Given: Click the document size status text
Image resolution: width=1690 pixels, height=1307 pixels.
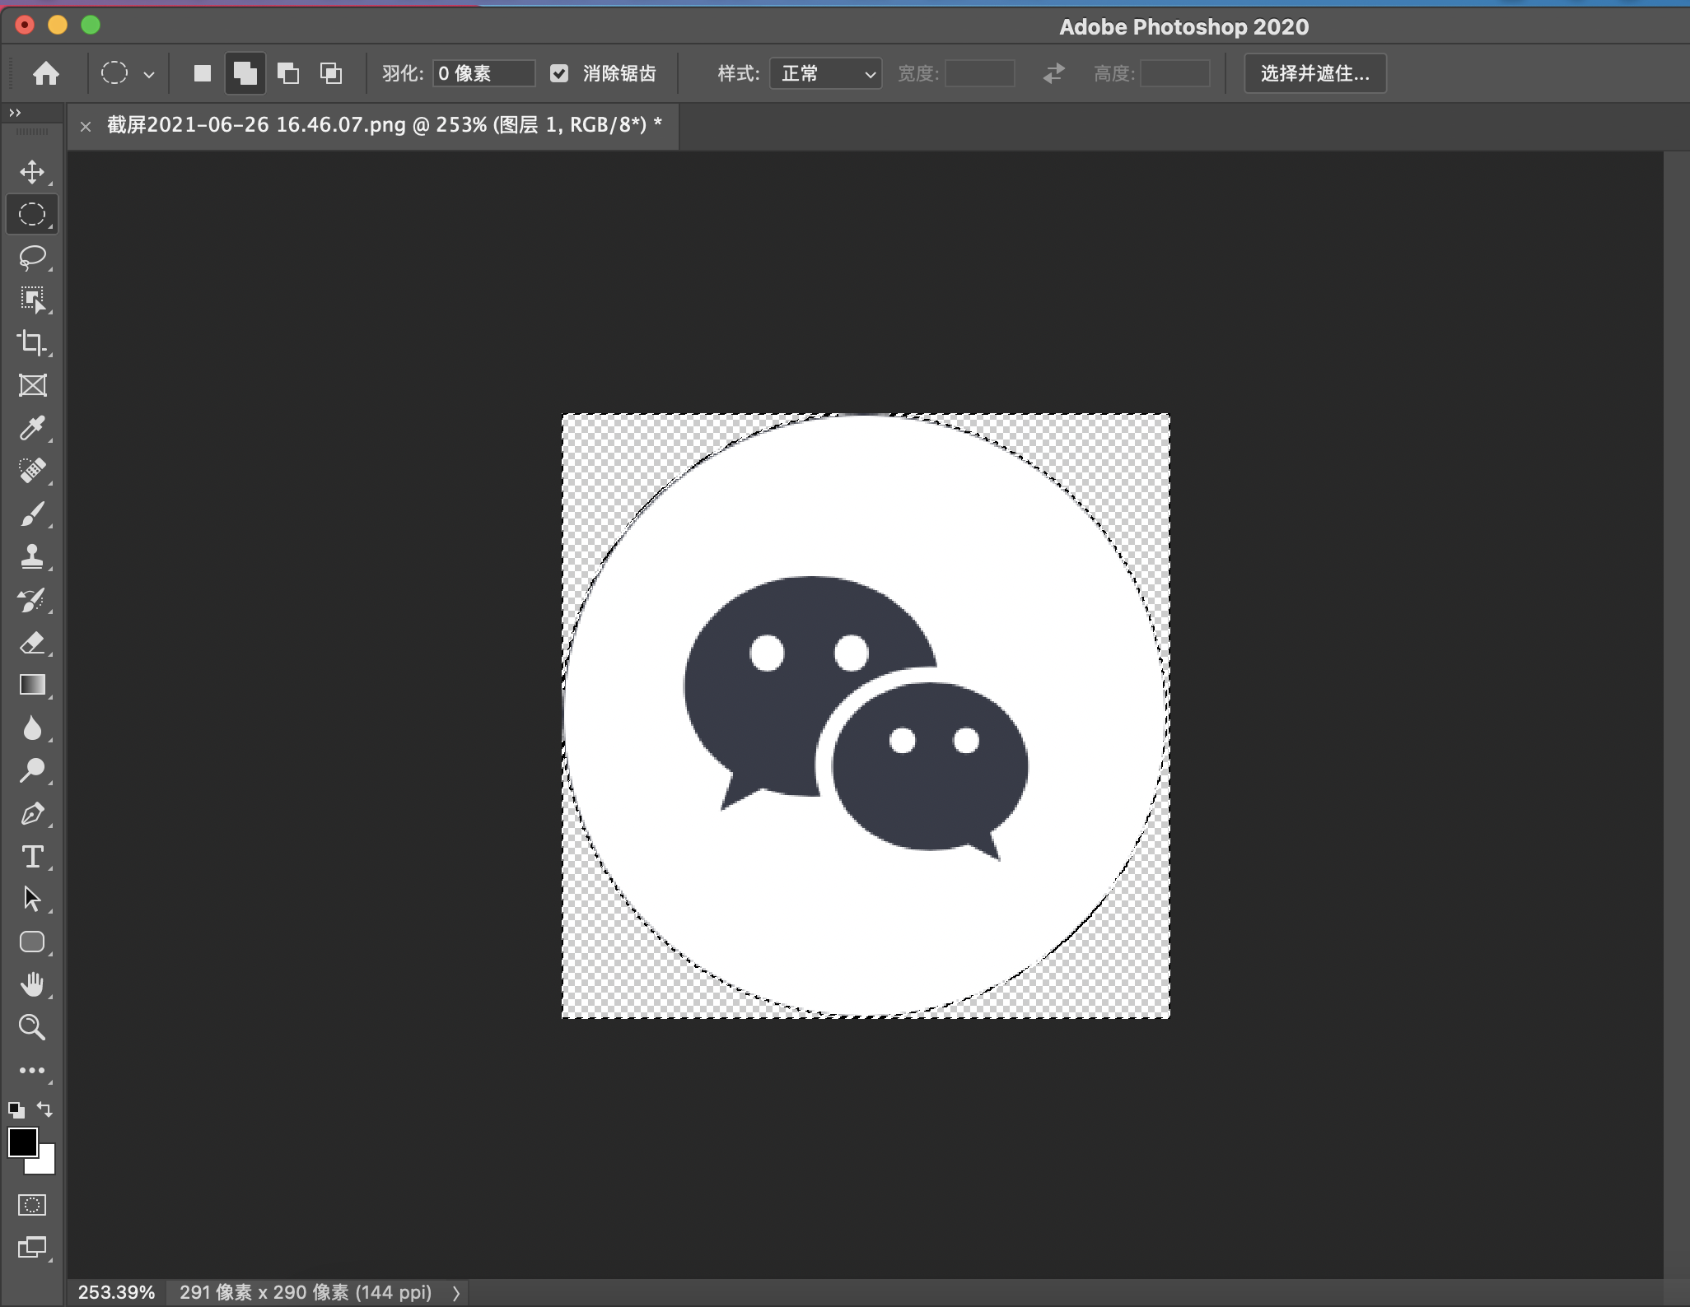Looking at the screenshot, I should tap(306, 1293).
